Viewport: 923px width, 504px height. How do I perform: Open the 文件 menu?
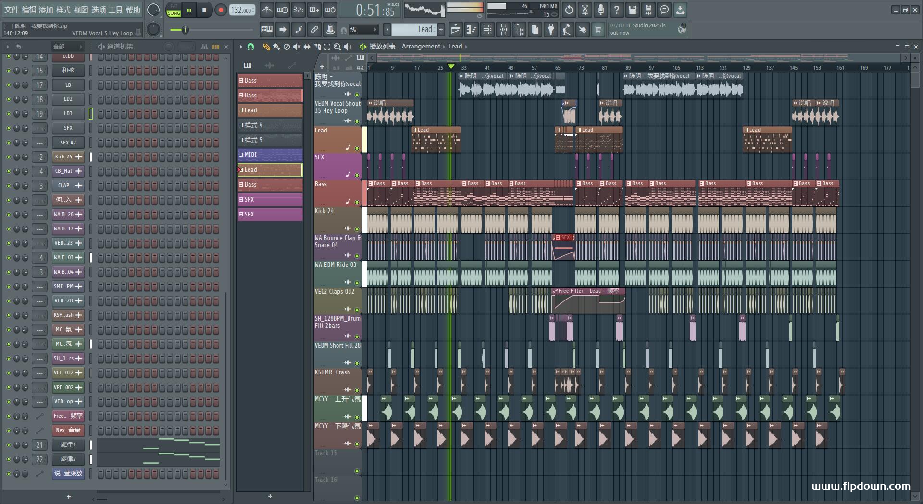coord(12,10)
